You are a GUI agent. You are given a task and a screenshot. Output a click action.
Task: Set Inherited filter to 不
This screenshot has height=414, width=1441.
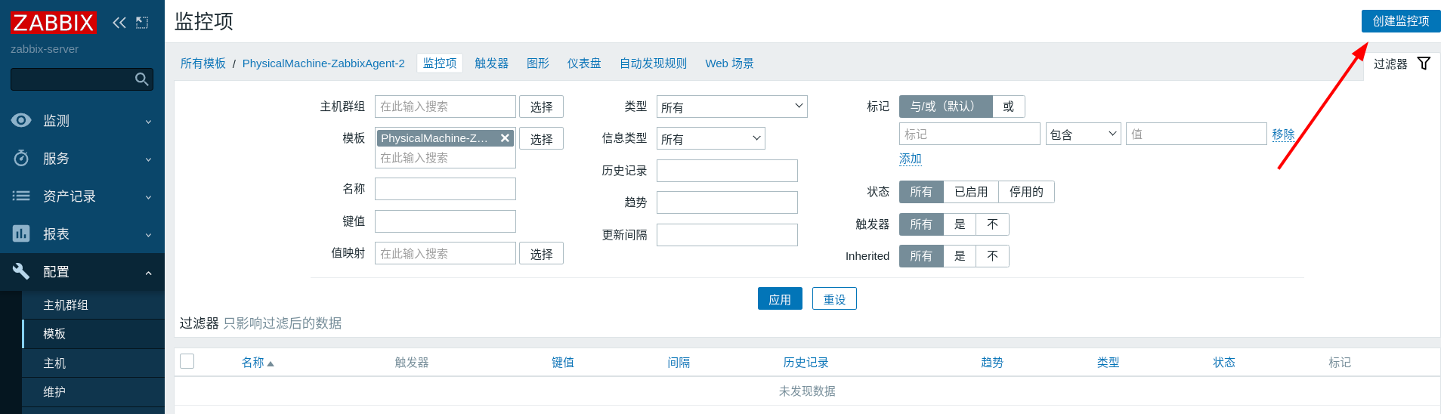pyautogui.click(x=992, y=256)
